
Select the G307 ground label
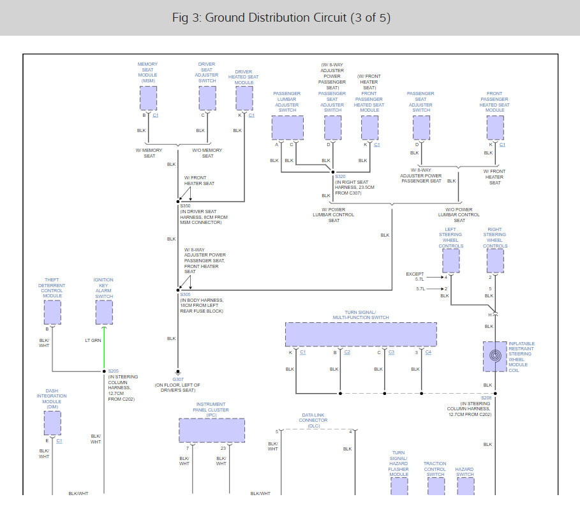178,380
